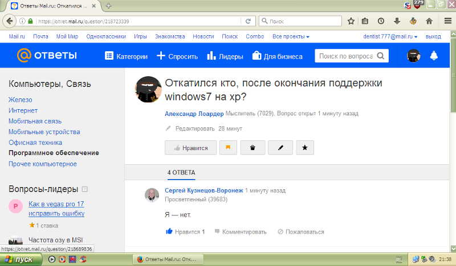Open new tab with plus button

(x=108, y=6)
